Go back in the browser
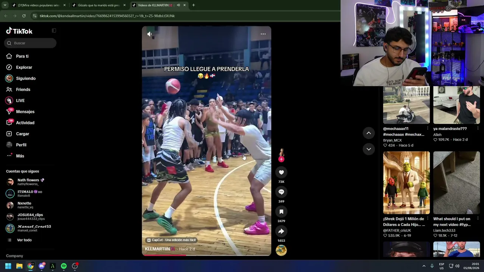Screen dimensions: 484x272 [x=6, y=16]
